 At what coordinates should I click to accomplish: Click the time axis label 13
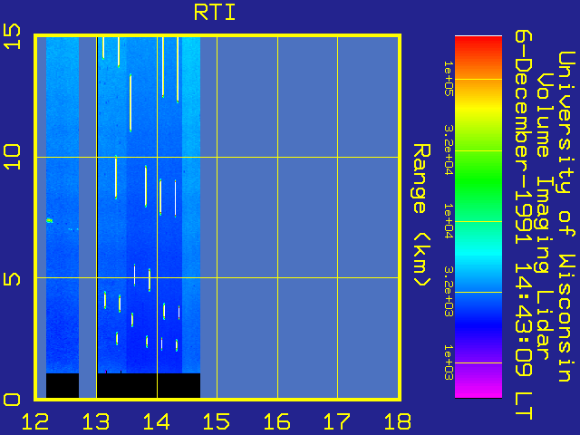[96, 421]
